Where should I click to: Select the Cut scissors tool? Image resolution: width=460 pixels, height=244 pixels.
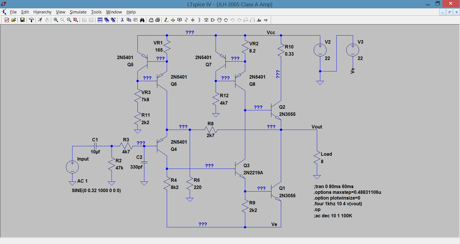[122, 20]
